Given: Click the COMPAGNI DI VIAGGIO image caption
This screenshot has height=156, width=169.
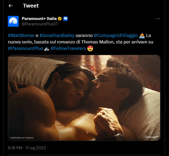Looking at the screenshot, I should (22, 138).
